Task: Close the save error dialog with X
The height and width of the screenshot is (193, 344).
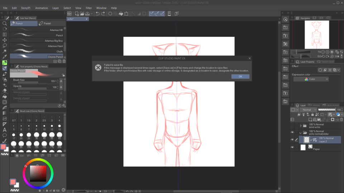Action: [249, 58]
